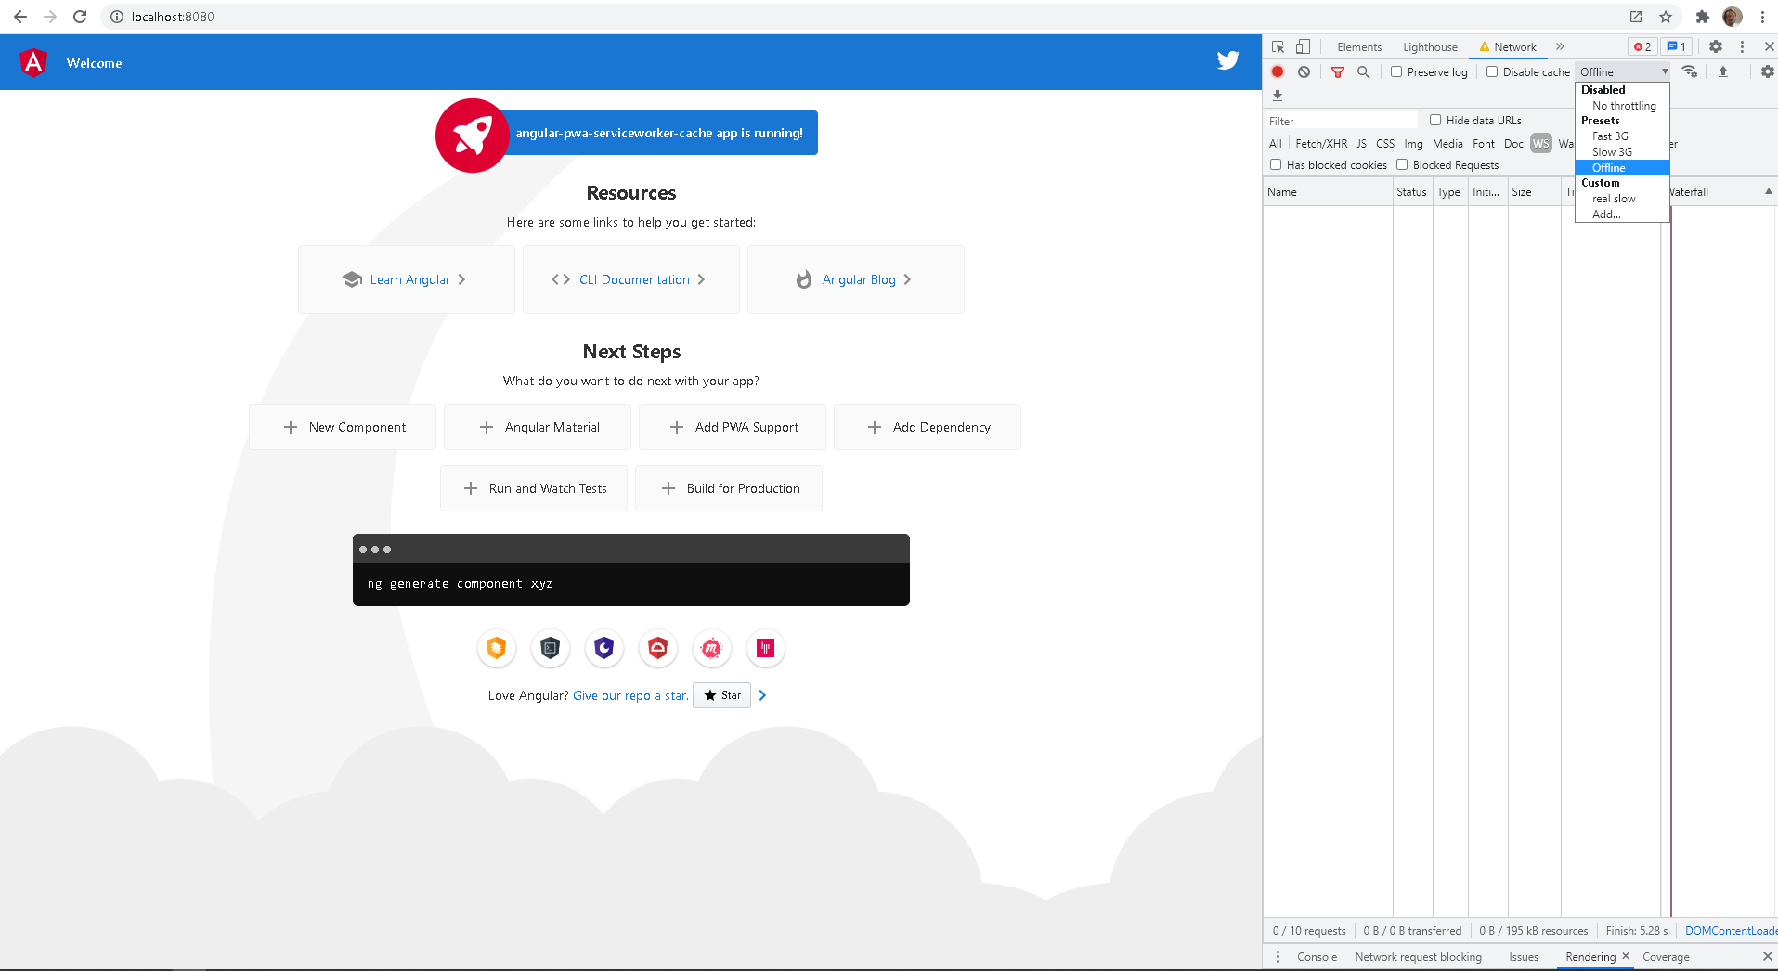Viewport: 1778px width, 971px height.
Task: Select the All filter type
Action: [1276, 143]
